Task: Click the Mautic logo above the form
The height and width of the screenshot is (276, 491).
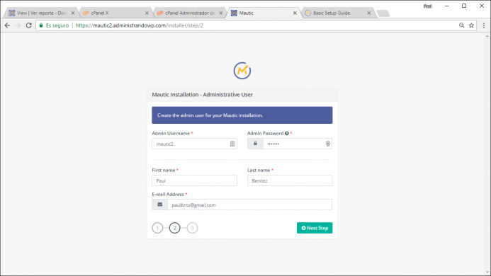Action: click(x=242, y=71)
